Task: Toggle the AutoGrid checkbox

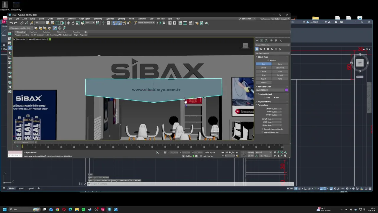Action: [268, 60]
